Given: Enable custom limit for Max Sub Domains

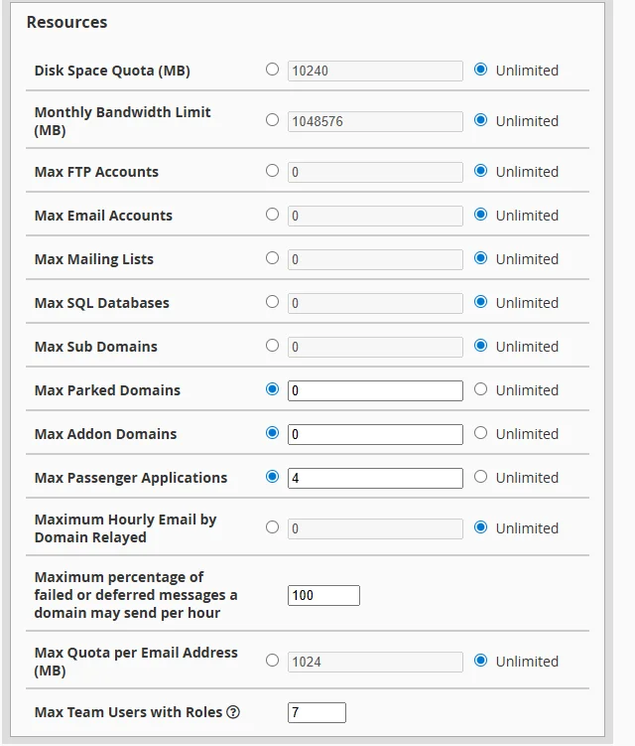Looking at the screenshot, I should pyautogui.click(x=273, y=346).
